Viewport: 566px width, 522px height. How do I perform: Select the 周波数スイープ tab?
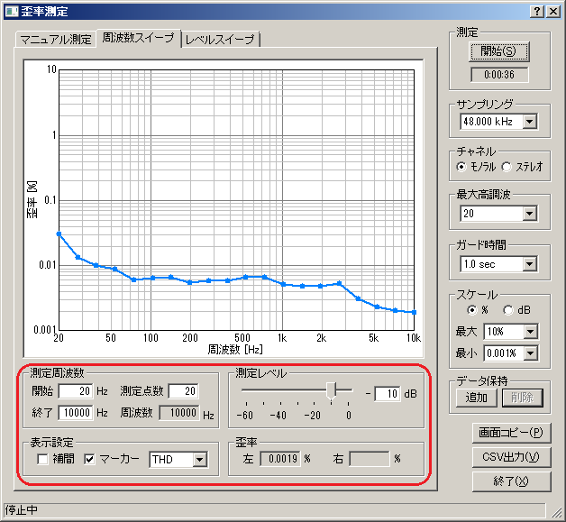coord(138,38)
